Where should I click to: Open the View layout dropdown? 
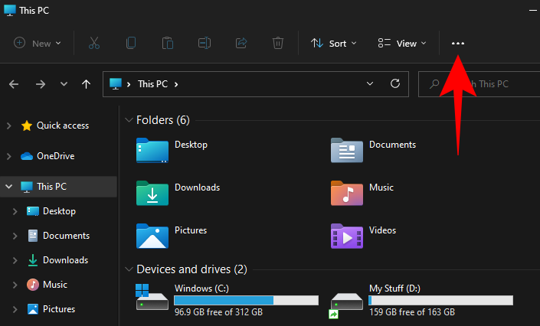(402, 44)
